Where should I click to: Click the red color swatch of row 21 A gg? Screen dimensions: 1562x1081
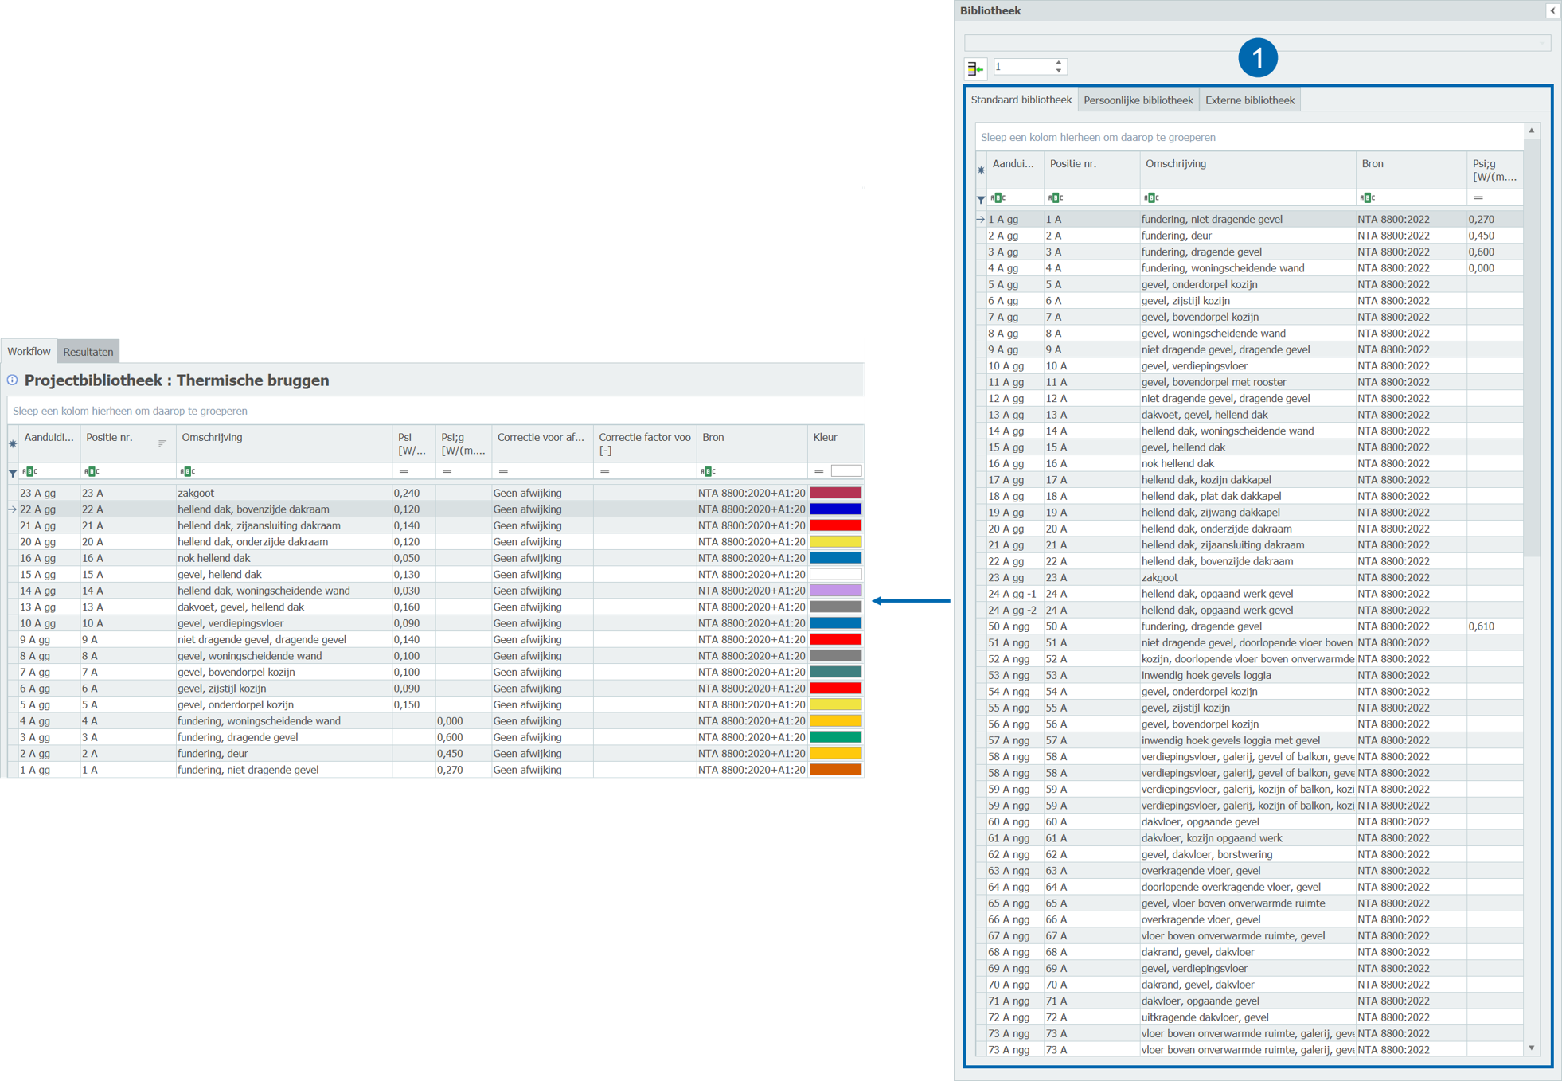click(x=835, y=525)
